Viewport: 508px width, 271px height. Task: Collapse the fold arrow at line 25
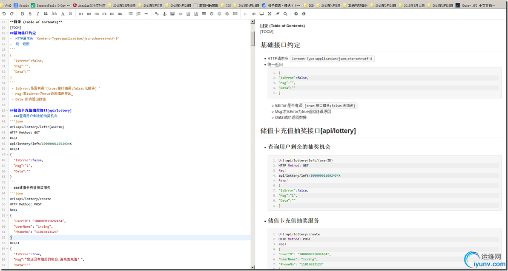click(x=7, y=33)
